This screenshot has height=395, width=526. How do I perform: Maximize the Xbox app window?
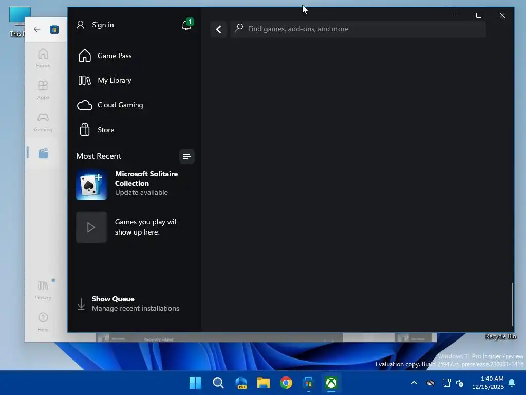click(479, 15)
